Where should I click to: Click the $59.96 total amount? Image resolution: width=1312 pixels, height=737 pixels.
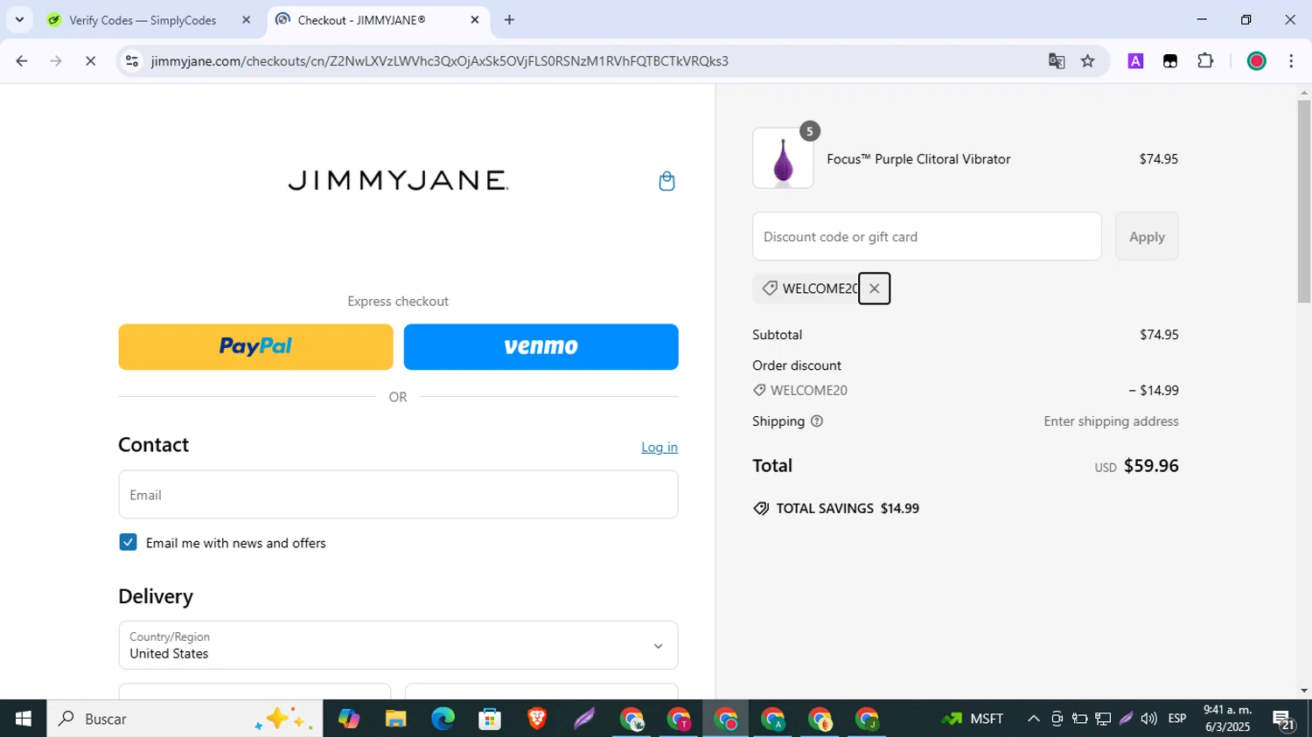[x=1151, y=466]
